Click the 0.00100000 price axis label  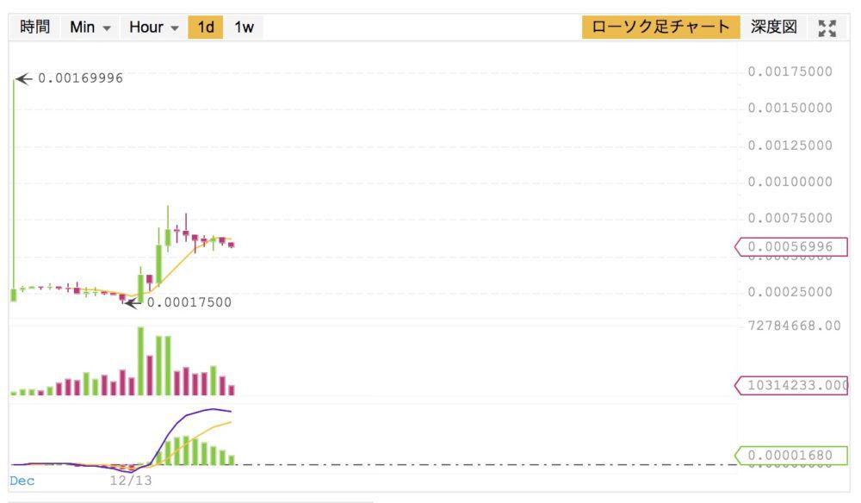(790, 182)
